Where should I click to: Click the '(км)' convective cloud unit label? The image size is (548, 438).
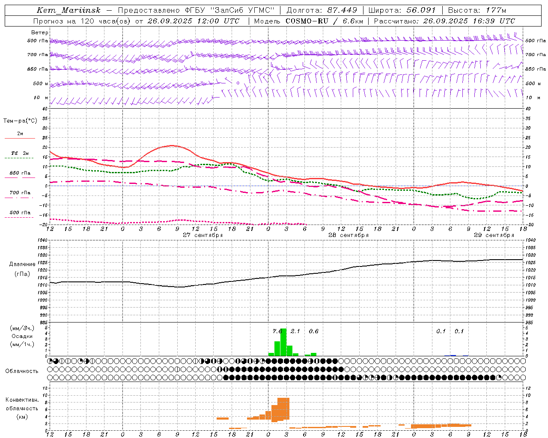coord(22,416)
